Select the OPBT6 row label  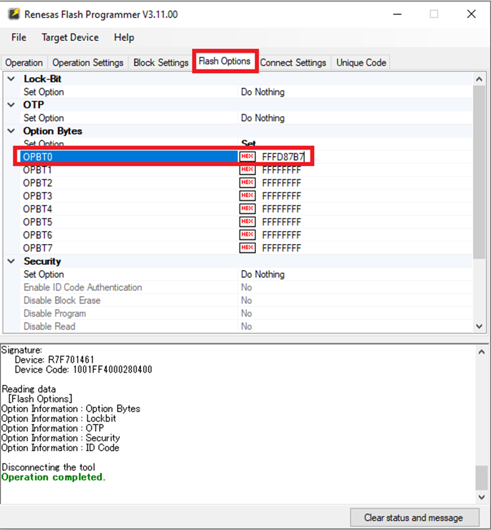[x=37, y=235]
